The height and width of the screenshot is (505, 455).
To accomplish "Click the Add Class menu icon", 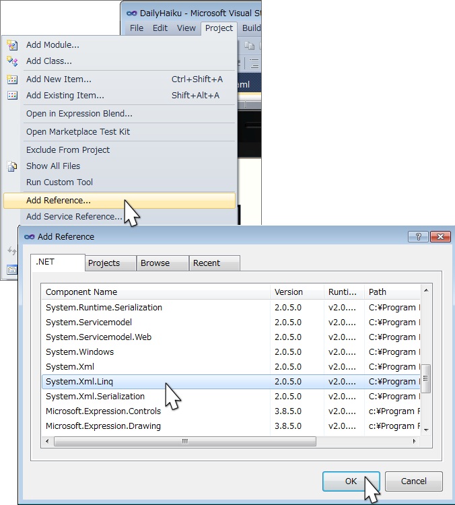I will pyautogui.click(x=12, y=61).
